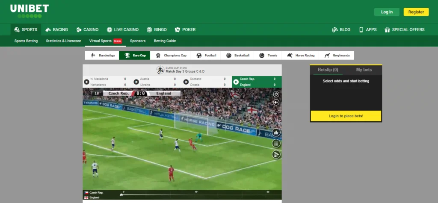Click the Special Offers gift icon
Screen dimensions: 438x203
point(387,29)
